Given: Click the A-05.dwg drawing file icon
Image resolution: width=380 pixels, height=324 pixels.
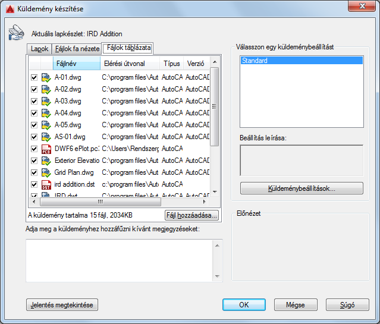Looking at the screenshot, I should tap(46, 125).
